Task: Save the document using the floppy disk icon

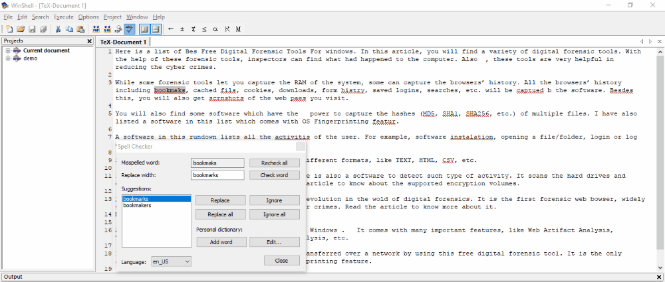Action: [32, 29]
